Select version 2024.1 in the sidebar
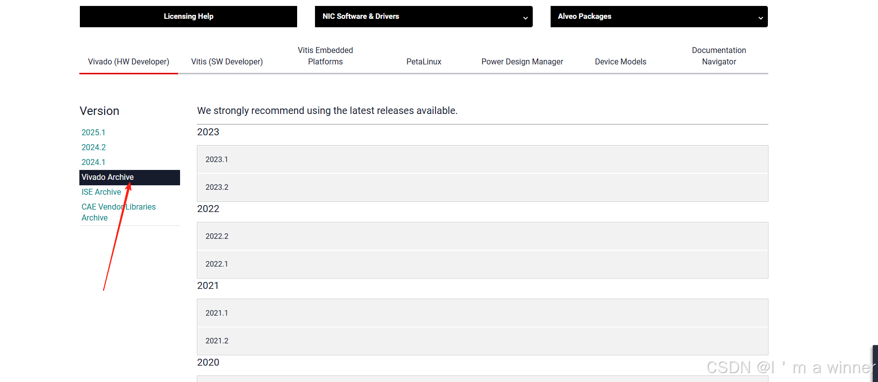The image size is (878, 382). (x=93, y=162)
